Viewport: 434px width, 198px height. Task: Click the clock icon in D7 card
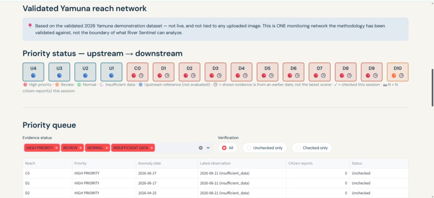pos(323,75)
